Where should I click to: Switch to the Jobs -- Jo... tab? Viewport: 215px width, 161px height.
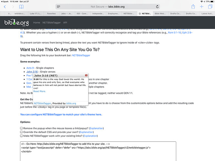(x=67, y=14)
